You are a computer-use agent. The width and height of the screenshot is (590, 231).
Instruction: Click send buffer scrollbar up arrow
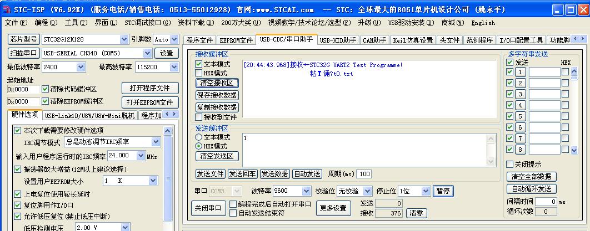(x=491, y=138)
